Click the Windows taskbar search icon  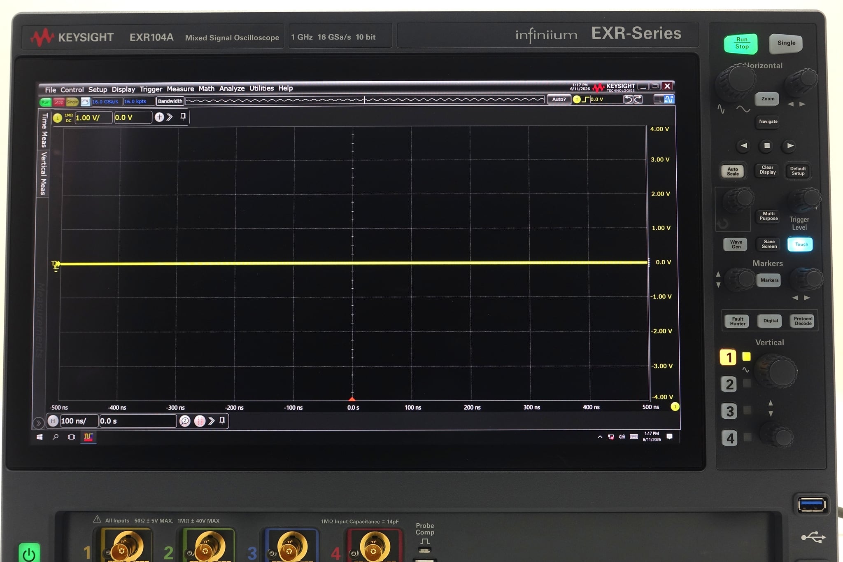pyautogui.click(x=56, y=437)
